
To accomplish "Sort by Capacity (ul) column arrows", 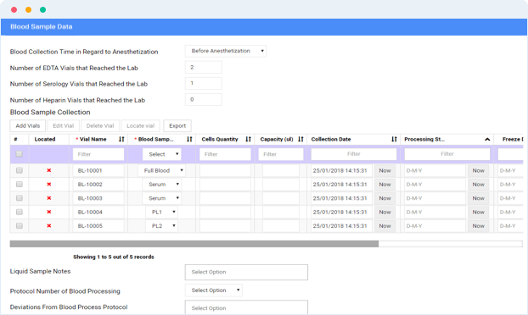I will click(x=301, y=139).
